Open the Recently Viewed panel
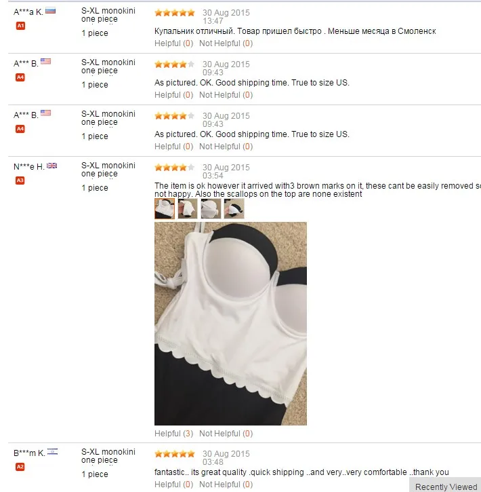This screenshot has height=492, width=481. click(x=446, y=486)
